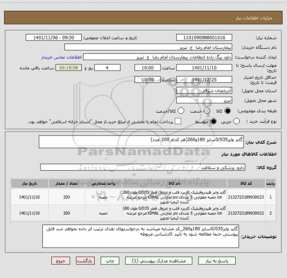The image size is (287, 278).
Task: Click the response deadline date 1401/11/10
Action: coord(204,68)
